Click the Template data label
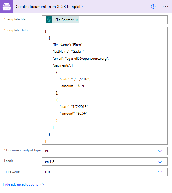The image size is (172, 193). tap(17, 30)
